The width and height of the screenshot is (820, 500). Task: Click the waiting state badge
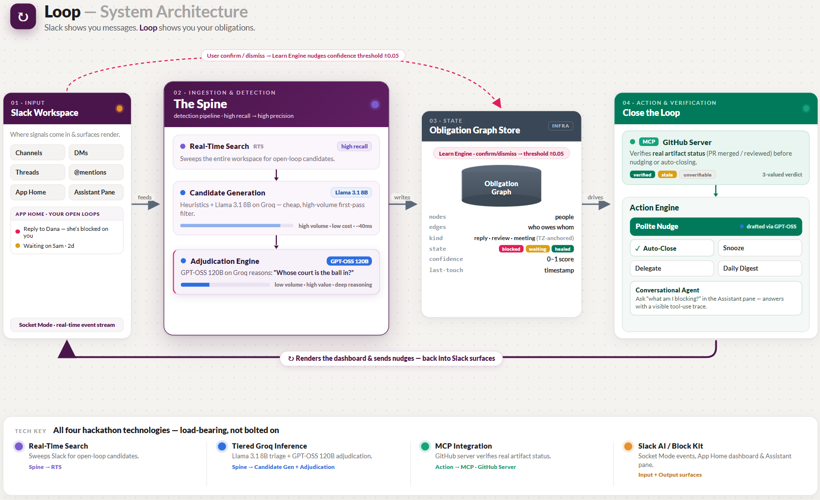click(x=537, y=249)
